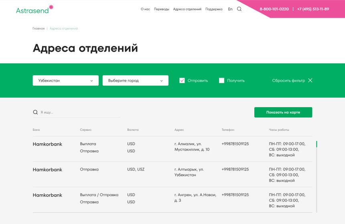
Task: Click the Сервис column header
Action: pyautogui.click(x=85, y=130)
